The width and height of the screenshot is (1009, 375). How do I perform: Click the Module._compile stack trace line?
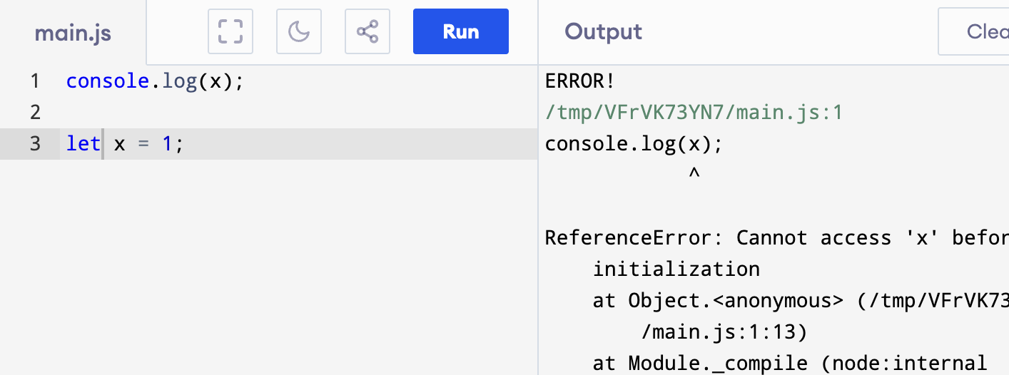click(790, 363)
